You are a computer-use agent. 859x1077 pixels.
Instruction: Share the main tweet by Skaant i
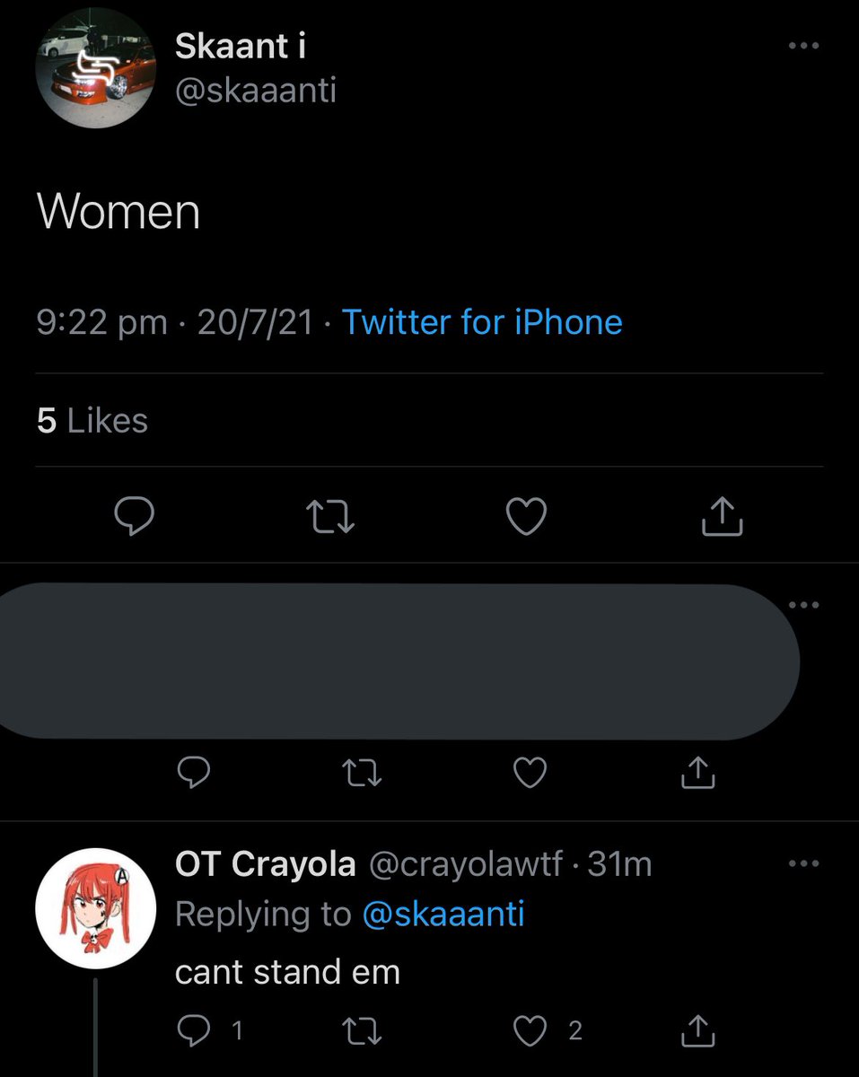click(722, 517)
